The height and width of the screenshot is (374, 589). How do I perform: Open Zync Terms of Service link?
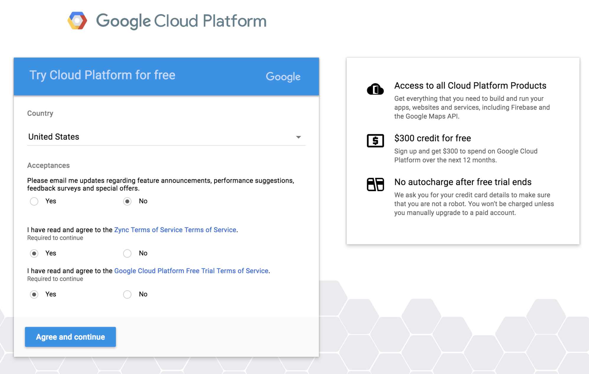coord(175,230)
